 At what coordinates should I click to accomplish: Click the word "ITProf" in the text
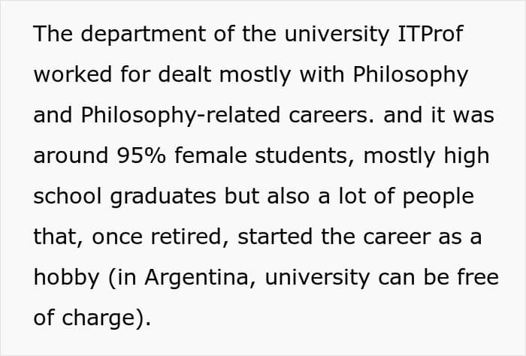click(x=431, y=34)
